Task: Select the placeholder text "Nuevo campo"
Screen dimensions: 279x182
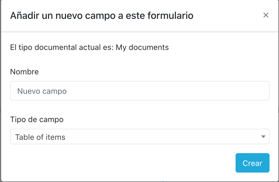Action: (41, 91)
